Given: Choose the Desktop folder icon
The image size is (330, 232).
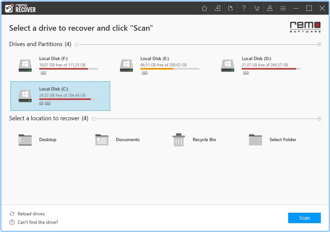Looking at the screenshot, I should pyautogui.click(x=25, y=140).
